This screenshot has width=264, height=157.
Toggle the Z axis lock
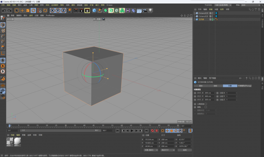63,10
